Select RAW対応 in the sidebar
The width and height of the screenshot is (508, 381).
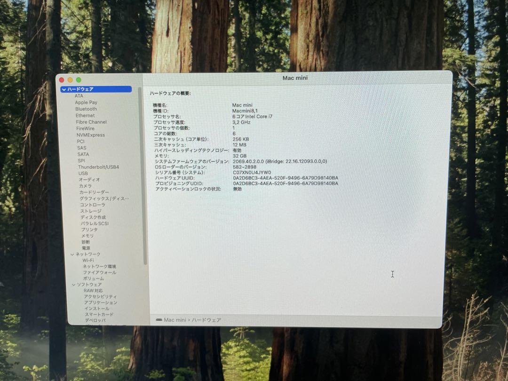(x=93, y=291)
